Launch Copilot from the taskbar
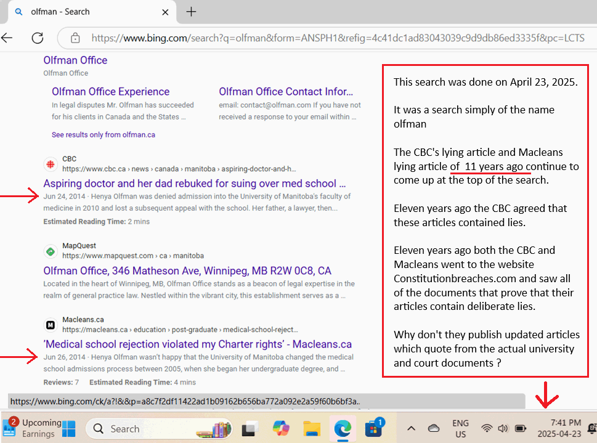 coord(281,429)
